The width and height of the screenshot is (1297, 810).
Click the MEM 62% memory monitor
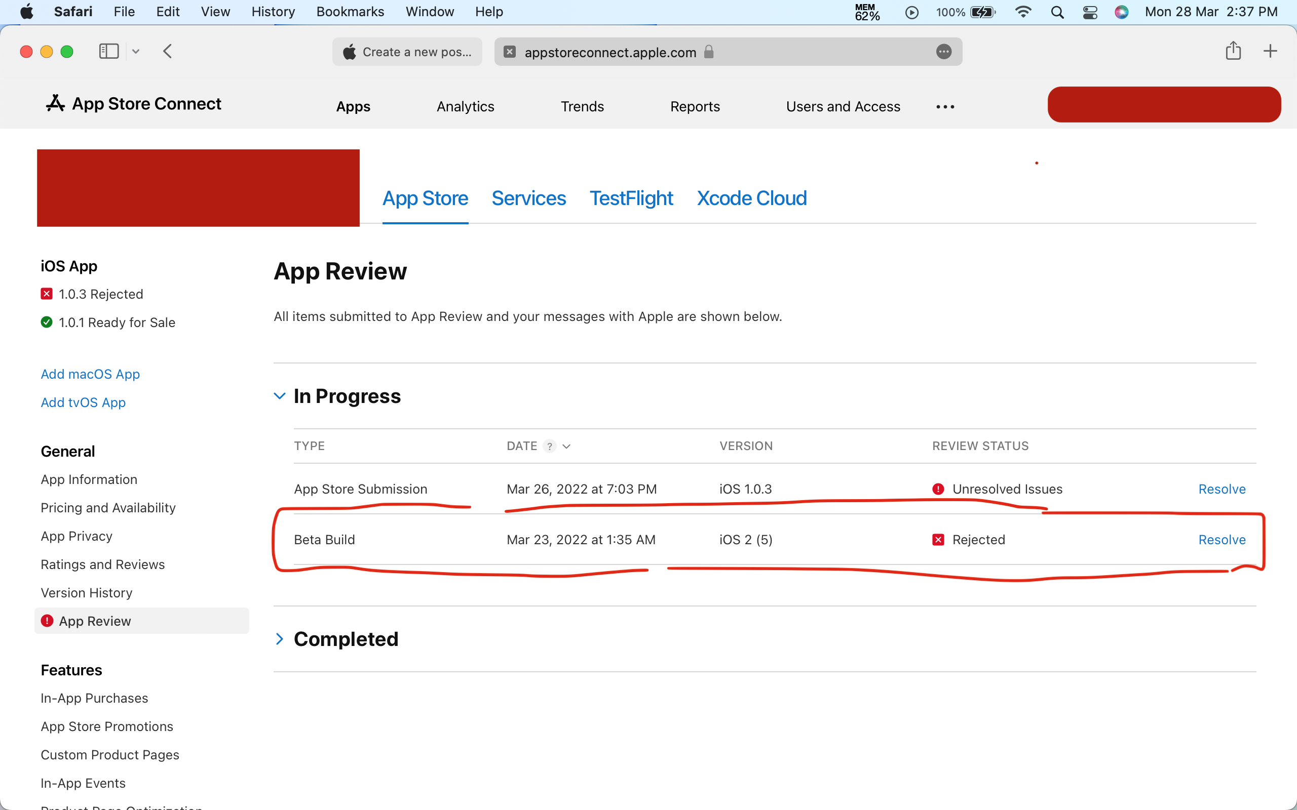click(x=867, y=12)
